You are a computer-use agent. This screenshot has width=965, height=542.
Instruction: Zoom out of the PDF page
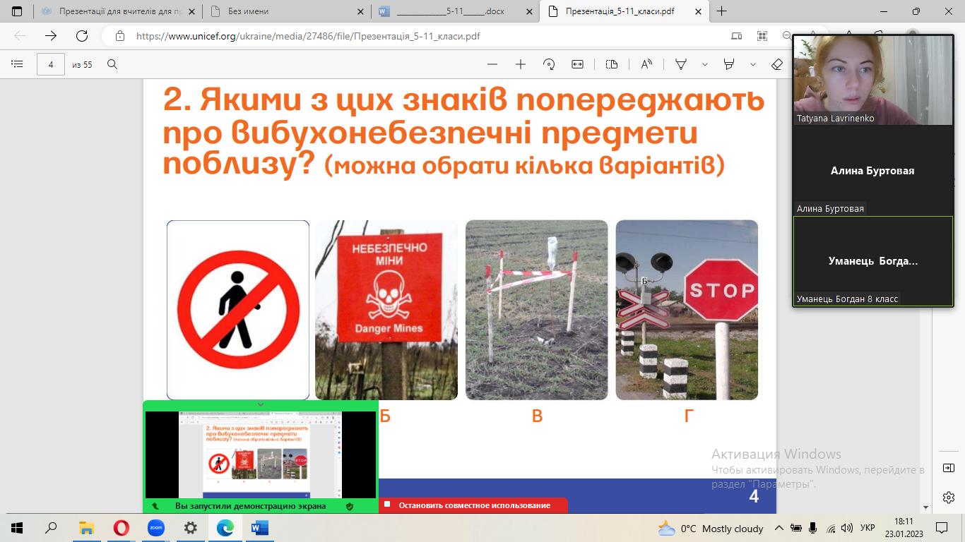492,64
